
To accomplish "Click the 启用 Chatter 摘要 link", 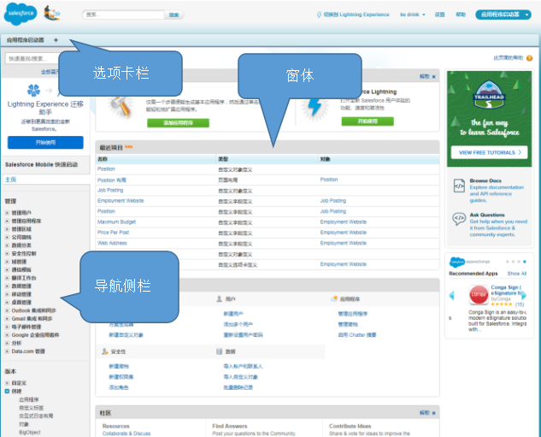I will pos(357,335).
